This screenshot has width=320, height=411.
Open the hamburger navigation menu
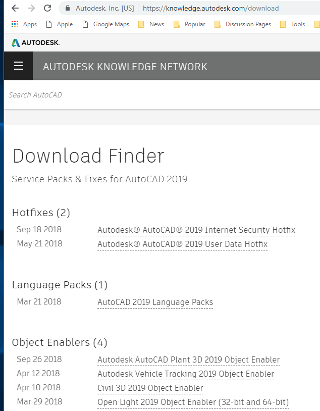pos(19,66)
